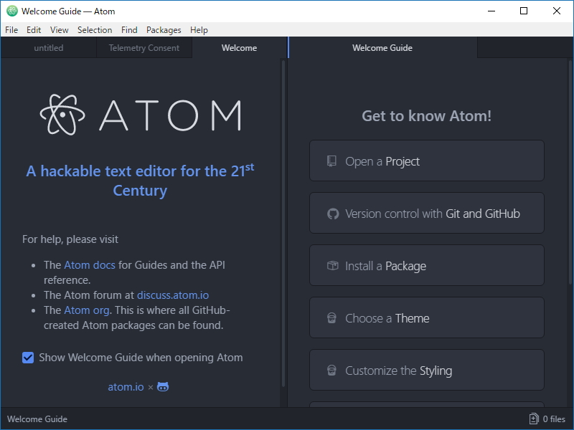Click Welcome Guide in the status bar
574x430 pixels.
(37, 419)
